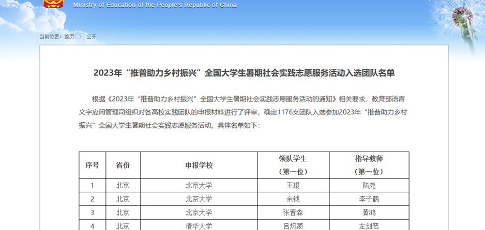Viewport: 485px width, 230px height.
Task: Click the 序号 column header
Action: point(92,165)
